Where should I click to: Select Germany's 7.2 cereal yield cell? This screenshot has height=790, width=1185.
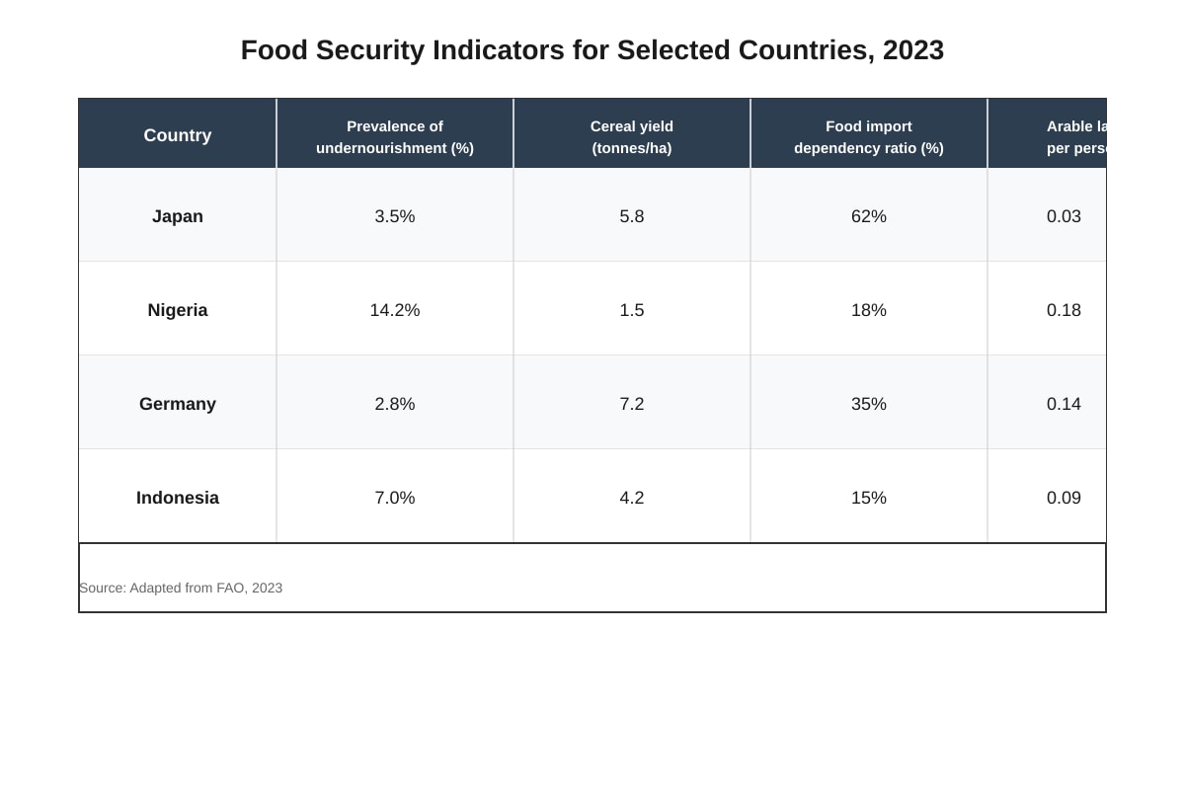coord(632,403)
